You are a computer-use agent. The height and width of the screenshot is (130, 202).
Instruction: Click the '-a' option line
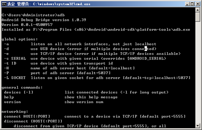(x=80, y=44)
